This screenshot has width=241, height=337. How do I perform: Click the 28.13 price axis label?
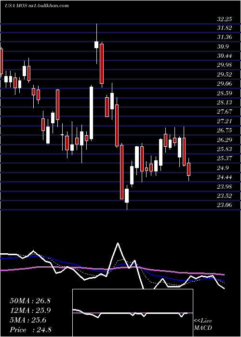tap(225, 102)
